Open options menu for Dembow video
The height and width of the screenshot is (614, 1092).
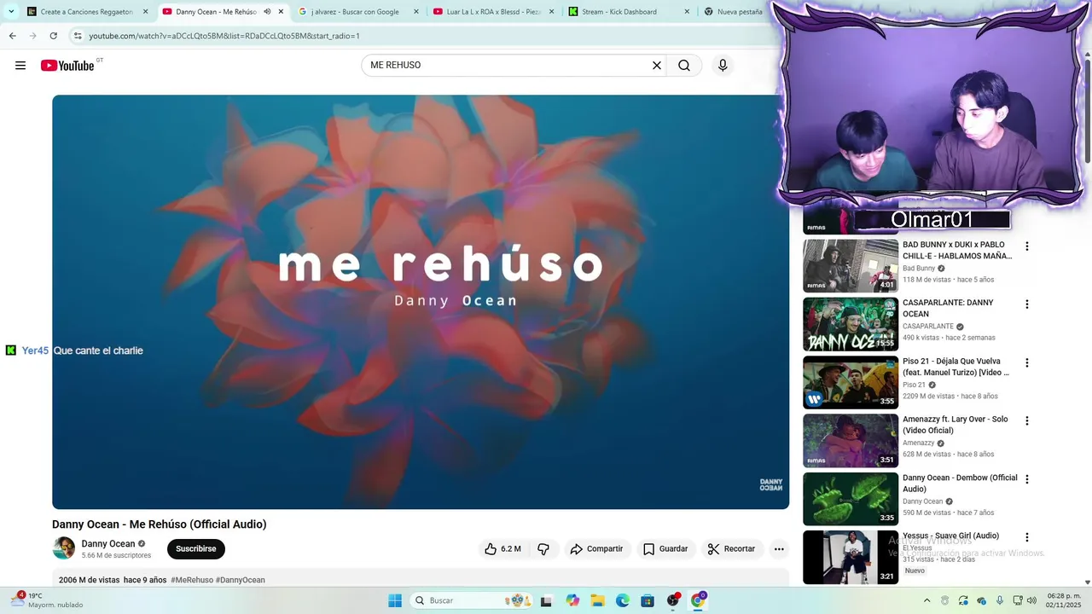pos(1027,479)
